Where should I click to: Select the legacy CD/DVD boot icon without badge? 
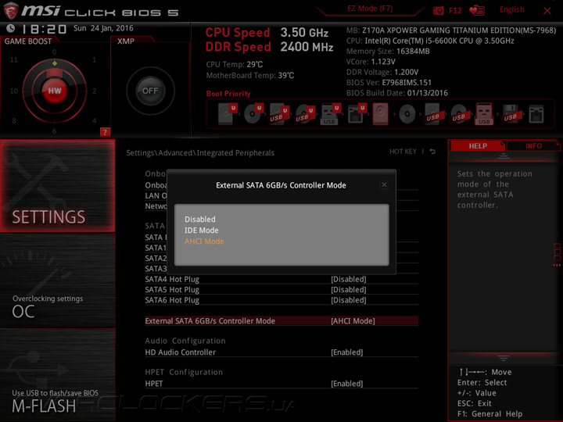[407, 114]
